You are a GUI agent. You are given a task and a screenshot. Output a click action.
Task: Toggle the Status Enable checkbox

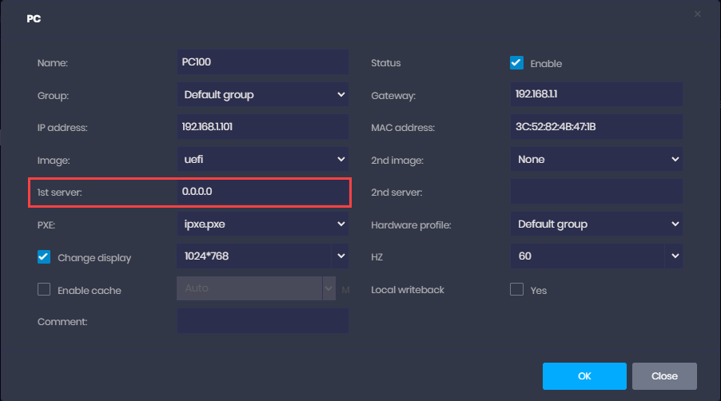pyautogui.click(x=517, y=63)
